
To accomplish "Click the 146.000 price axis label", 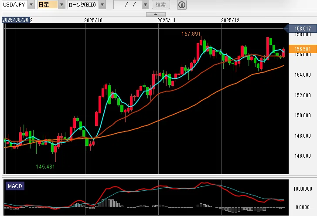I will tap(303, 155).
